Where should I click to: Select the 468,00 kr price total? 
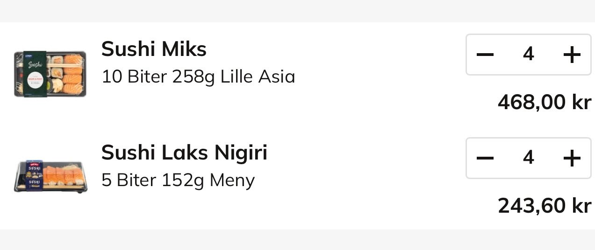click(545, 102)
